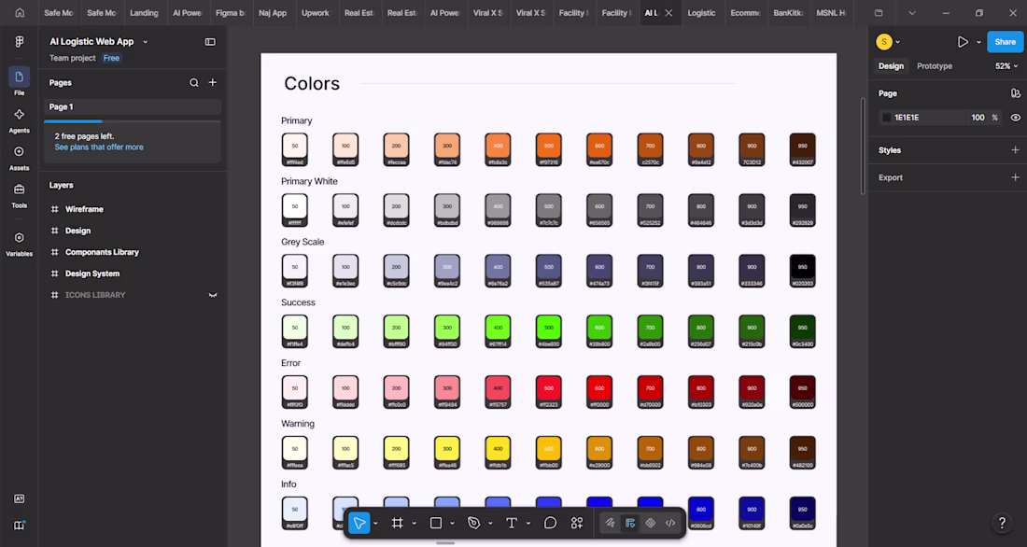Open the zoom 52% dropdown
1027x547 pixels.
coord(1006,66)
